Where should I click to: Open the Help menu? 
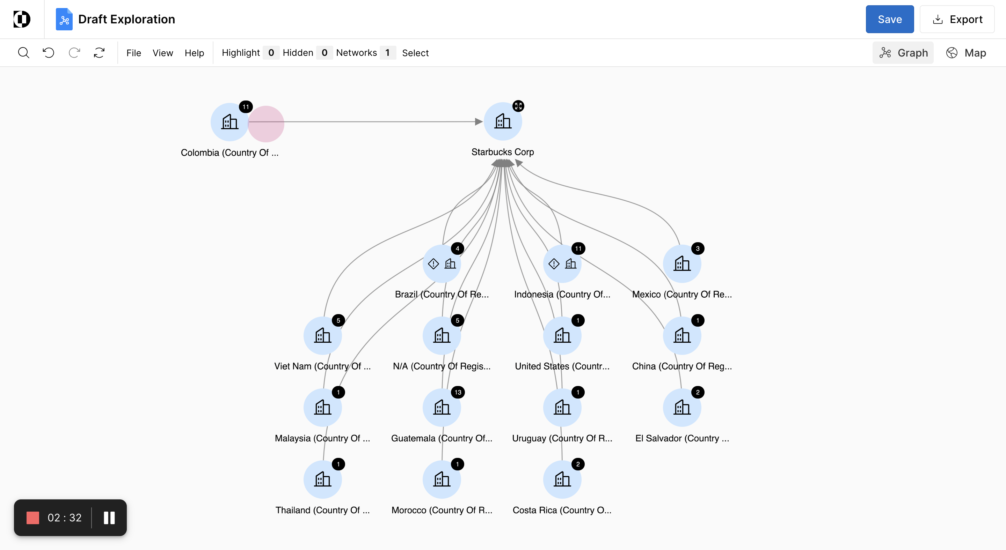point(194,53)
